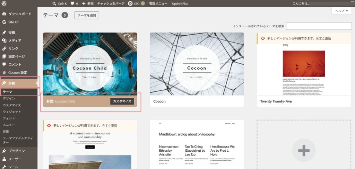
Task: Click the 固定ページ sidebar icon
Action: click(4, 56)
